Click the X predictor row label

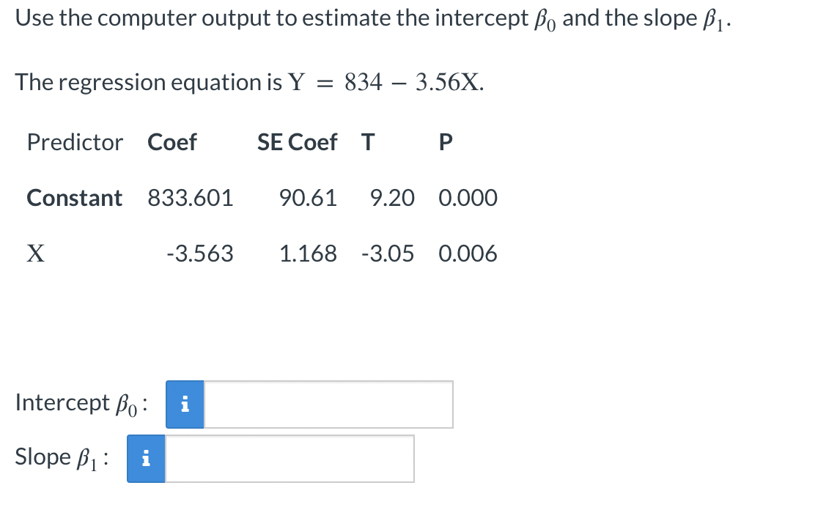tap(35, 254)
